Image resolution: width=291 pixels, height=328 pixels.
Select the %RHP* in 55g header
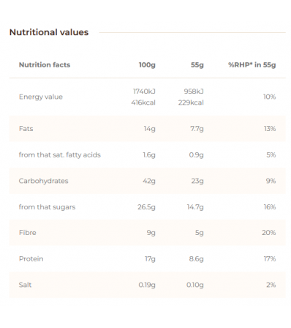click(x=252, y=65)
